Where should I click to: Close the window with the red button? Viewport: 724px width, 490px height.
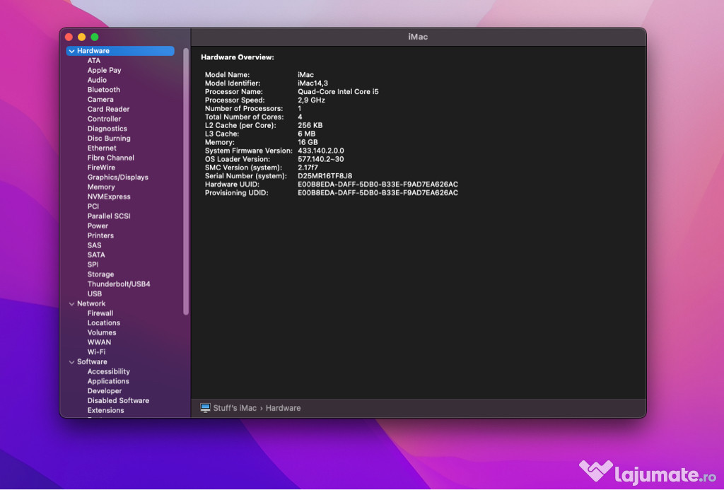(x=69, y=37)
